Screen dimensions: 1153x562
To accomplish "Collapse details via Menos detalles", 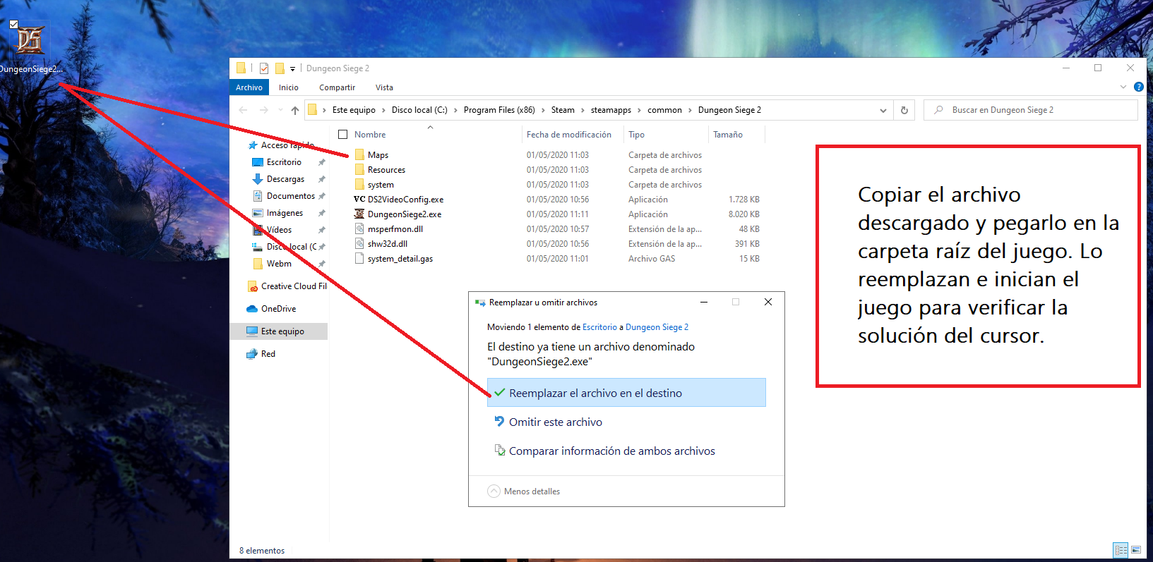I will click(524, 491).
